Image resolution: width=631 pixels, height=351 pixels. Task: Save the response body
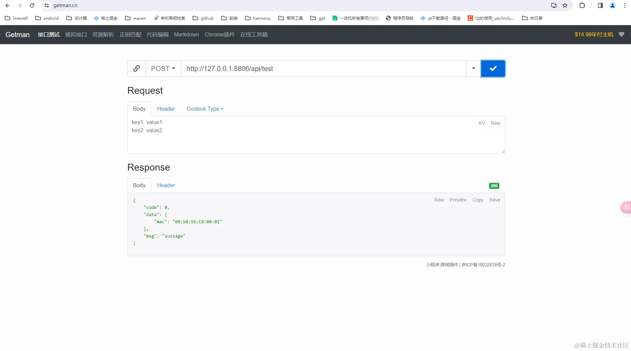pos(495,200)
